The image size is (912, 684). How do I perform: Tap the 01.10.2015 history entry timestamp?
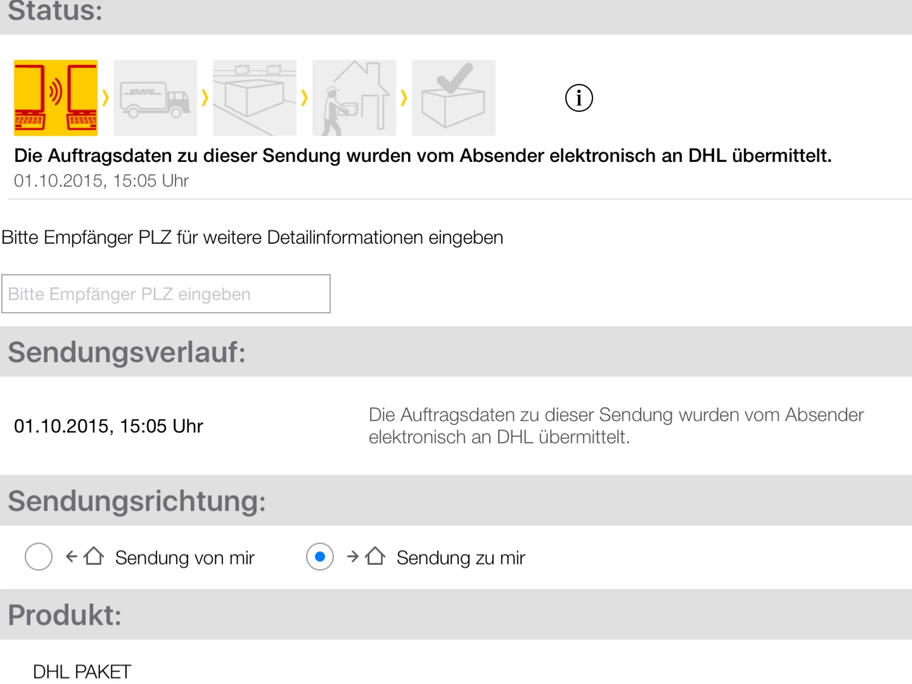(108, 426)
